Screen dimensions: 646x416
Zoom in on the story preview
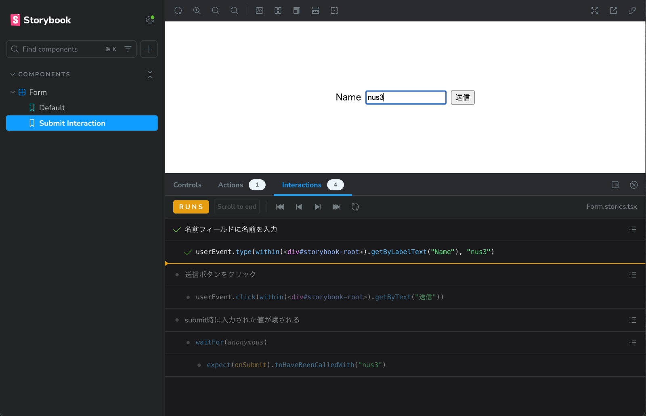pos(197,11)
